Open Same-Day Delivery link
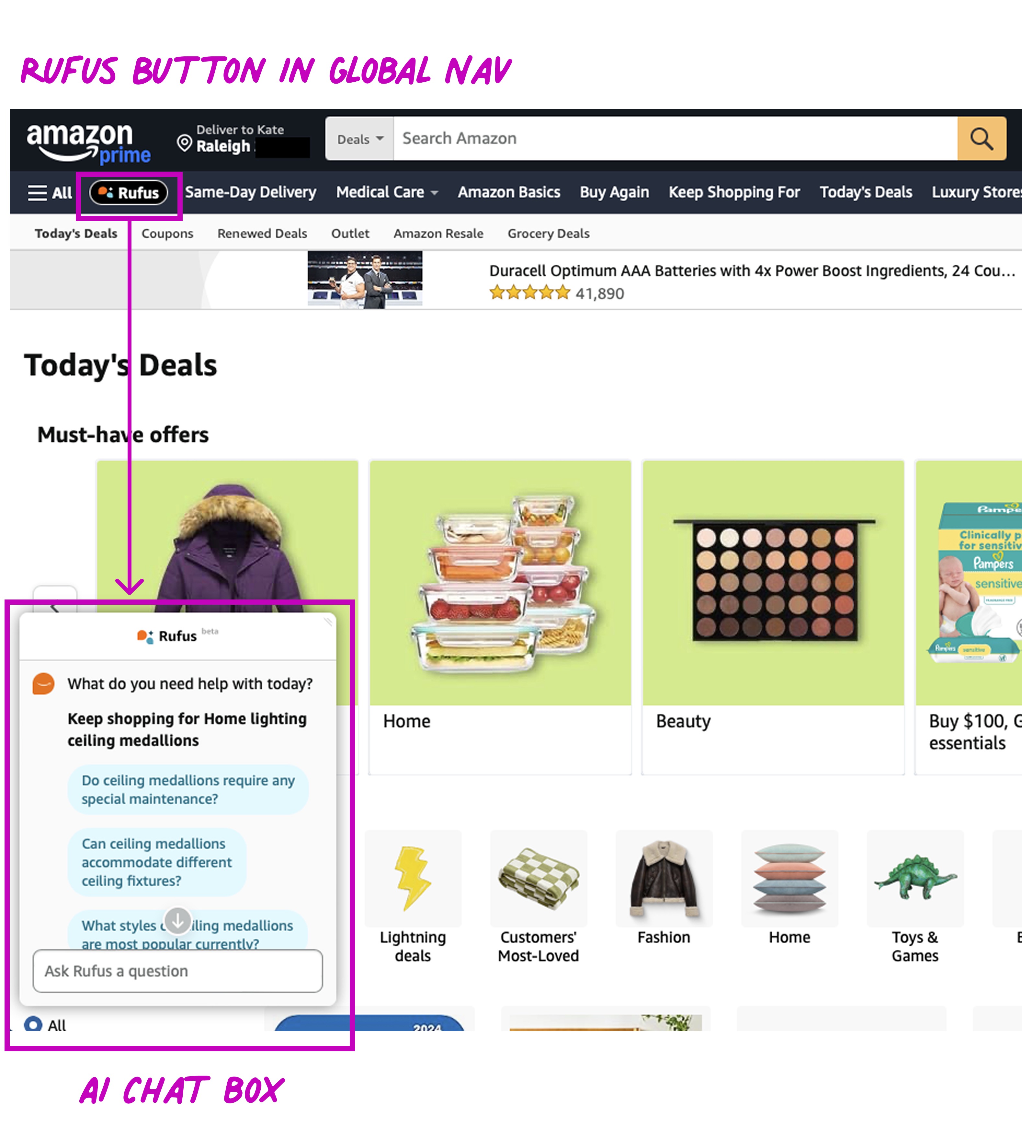Screen dimensions: 1022x1140 pyautogui.click(x=250, y=192)
